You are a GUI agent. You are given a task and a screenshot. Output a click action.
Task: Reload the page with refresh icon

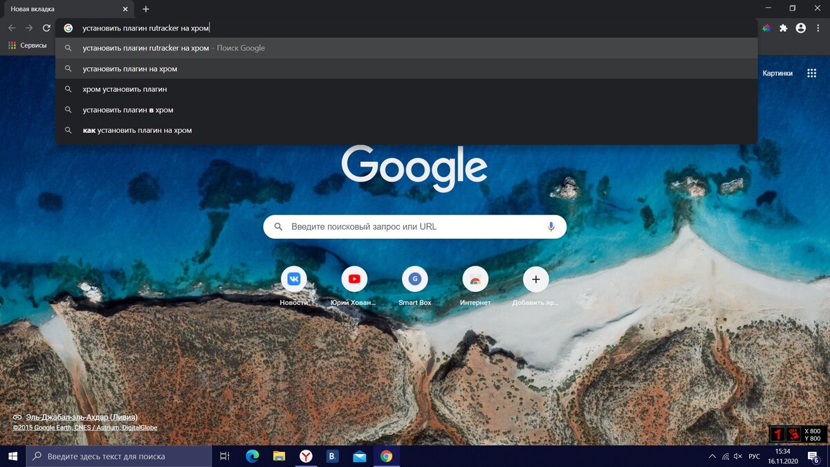(x=47, y=28)
